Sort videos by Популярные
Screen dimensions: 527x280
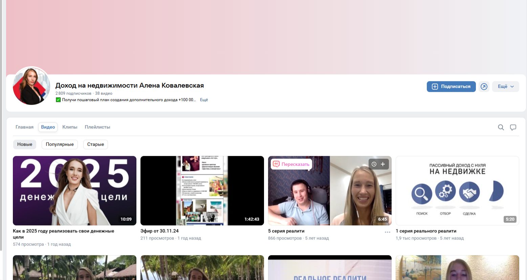pyautogui.click(x=60, y=144)
